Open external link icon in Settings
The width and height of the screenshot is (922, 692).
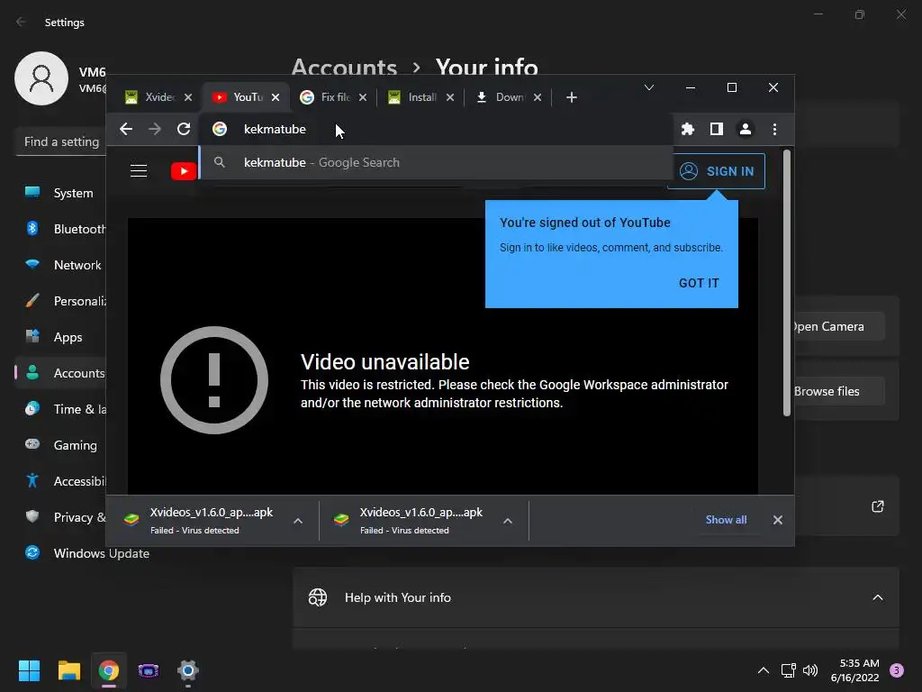pyautogui.click(x=877, y=506)
